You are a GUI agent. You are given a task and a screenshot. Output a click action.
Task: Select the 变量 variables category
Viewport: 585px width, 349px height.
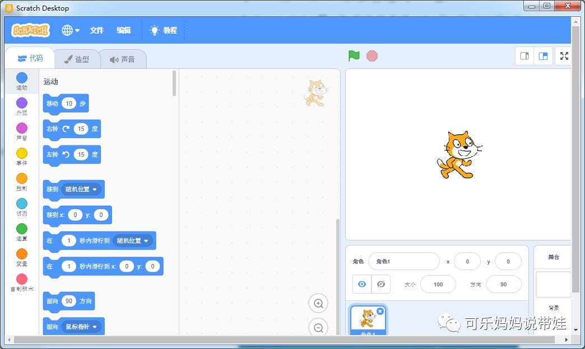click(22, 257)
